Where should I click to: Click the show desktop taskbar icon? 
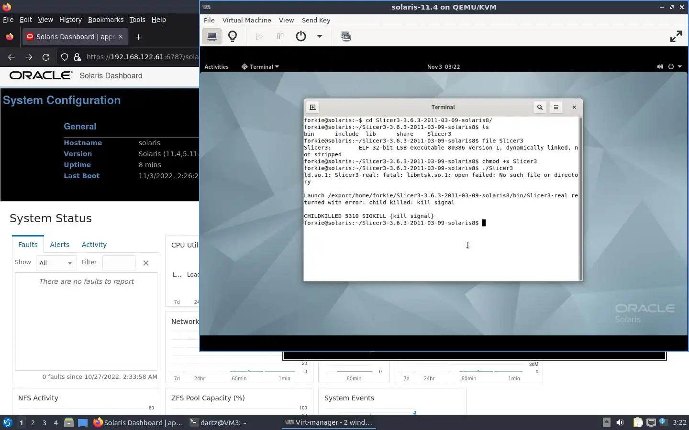point(83,422)
